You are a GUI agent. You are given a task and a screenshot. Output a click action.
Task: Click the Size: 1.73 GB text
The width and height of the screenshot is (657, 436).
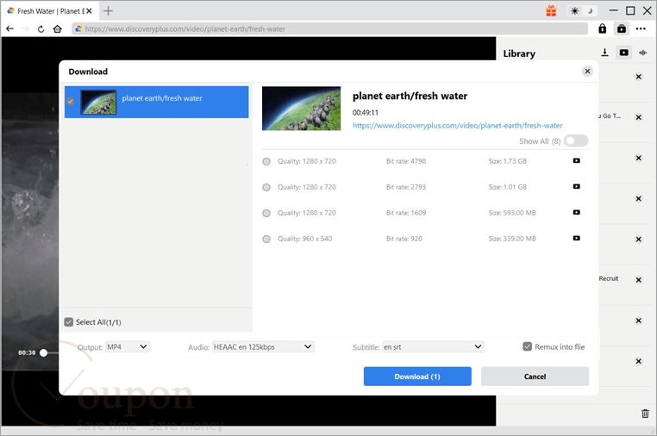508,161
